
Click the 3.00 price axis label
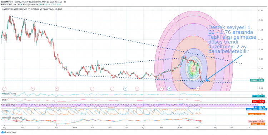261,59
